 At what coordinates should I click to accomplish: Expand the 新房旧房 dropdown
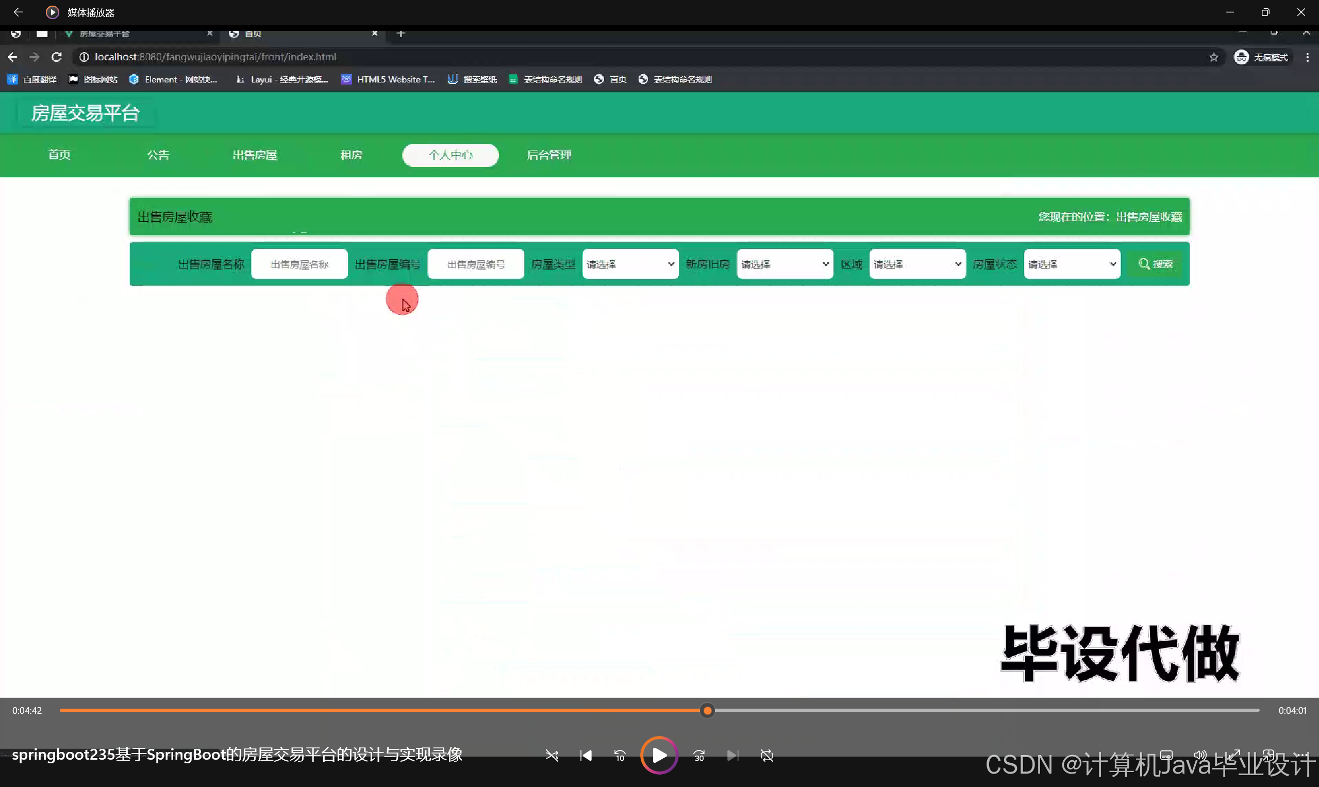[784, 264]
